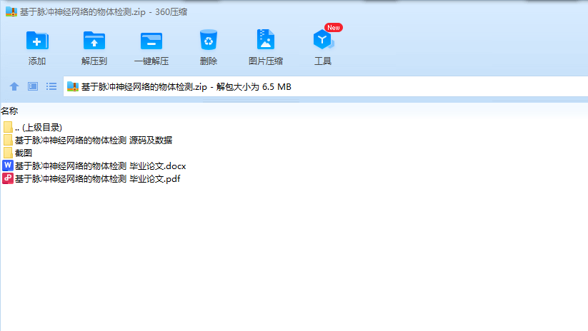Select '基于脉冲神经网络的物体检测 源码及数据' folder name
Viewport: 588px width, 331px height.
coord(94,140)
